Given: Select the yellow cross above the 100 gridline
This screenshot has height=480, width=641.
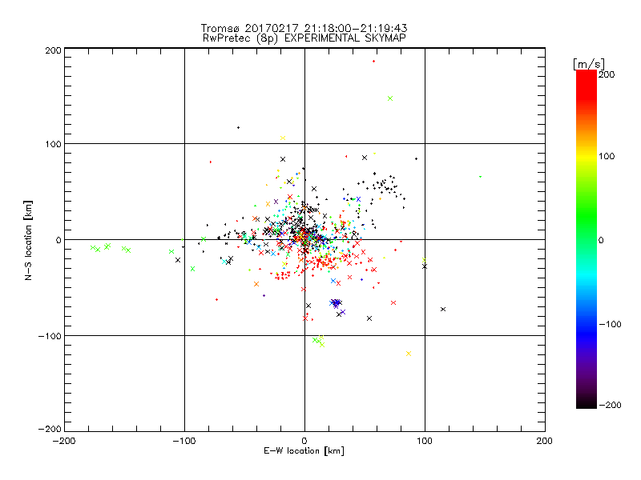Looking at the screenshot, I should pyautogui.click(x=283, y=138).
